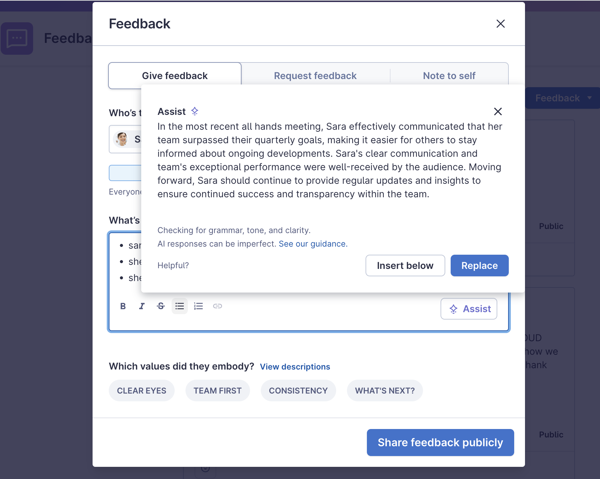Open the Assist AI helper

(x=469, y=308)
